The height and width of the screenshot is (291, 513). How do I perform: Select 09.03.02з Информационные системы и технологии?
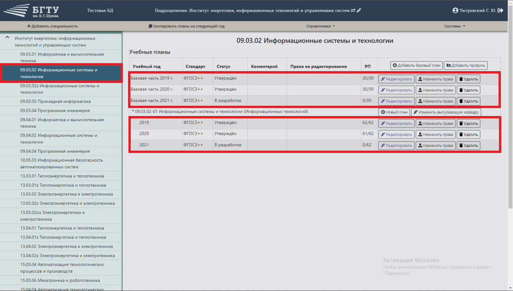[x=61, y=89]
